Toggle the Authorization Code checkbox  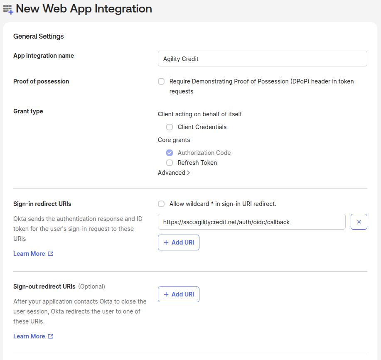coord(170,153)
